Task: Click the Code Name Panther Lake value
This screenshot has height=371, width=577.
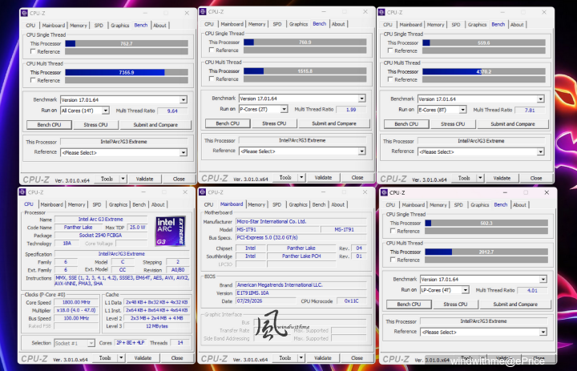Action: click(79, 228)
